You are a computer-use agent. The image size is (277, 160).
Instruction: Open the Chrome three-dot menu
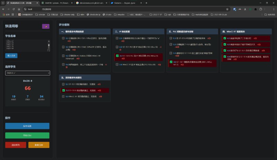click(x=273, y=9)
